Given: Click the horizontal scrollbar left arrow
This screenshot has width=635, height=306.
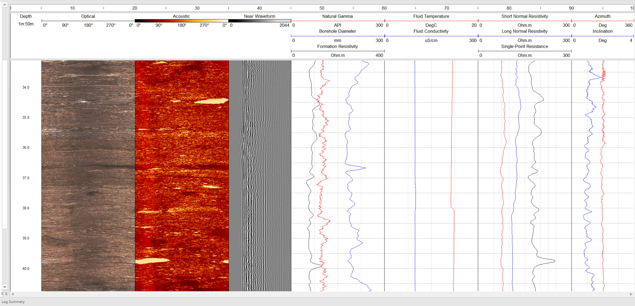Looking at the screenshot, I should (13, 294).
